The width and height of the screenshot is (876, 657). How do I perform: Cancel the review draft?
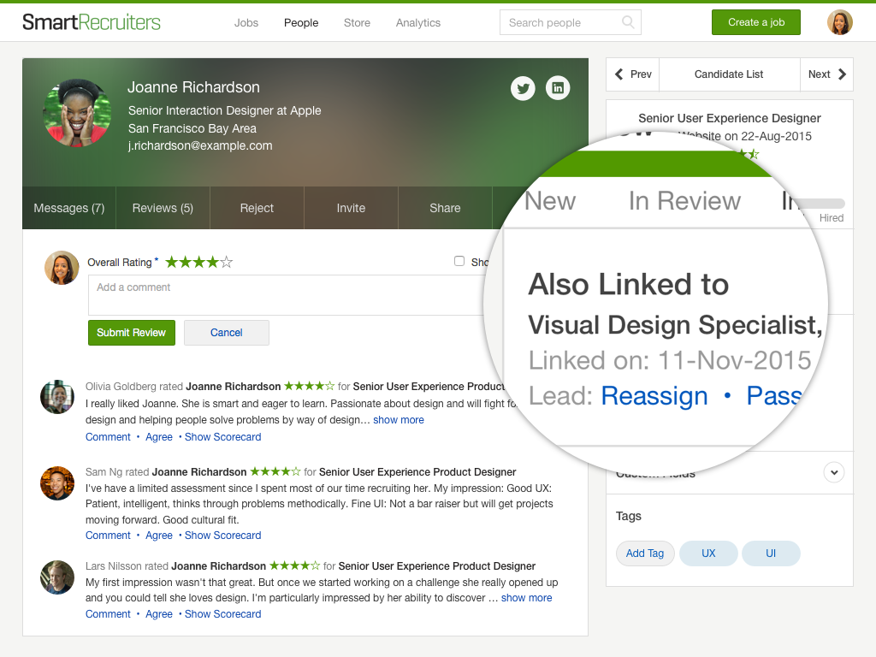[x=226, y=333]
